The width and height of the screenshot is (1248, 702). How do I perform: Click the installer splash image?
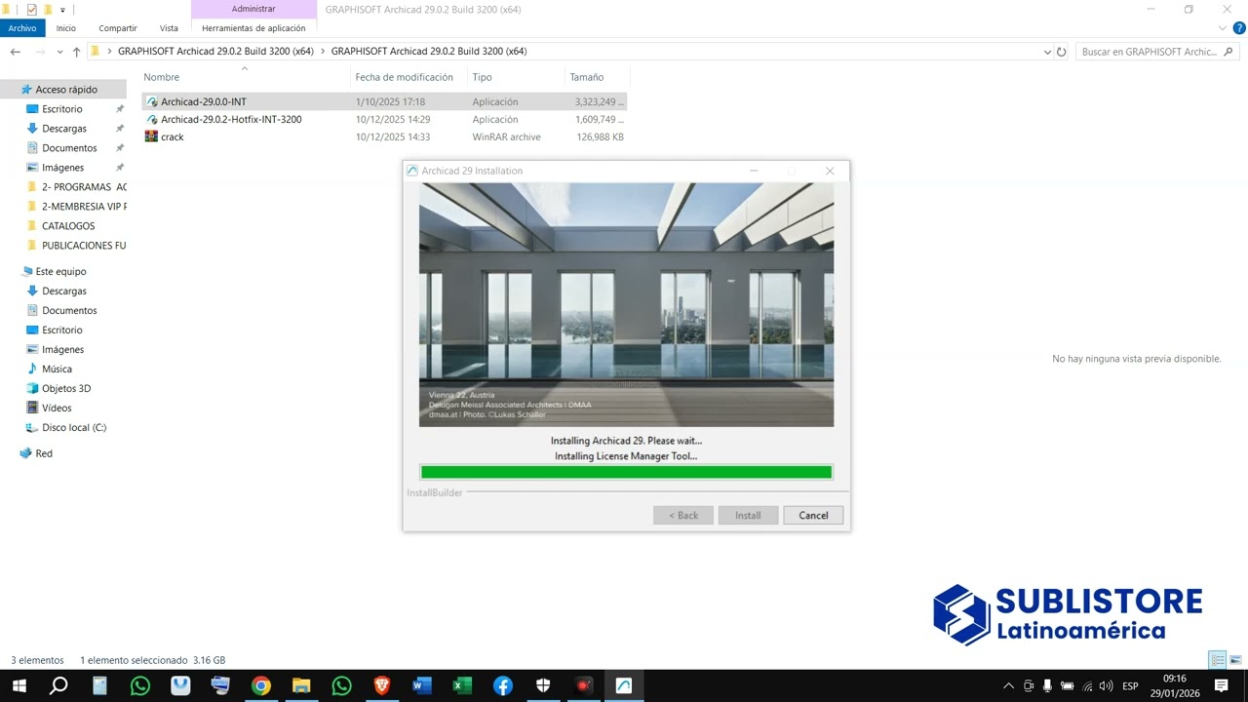[626, 304]
